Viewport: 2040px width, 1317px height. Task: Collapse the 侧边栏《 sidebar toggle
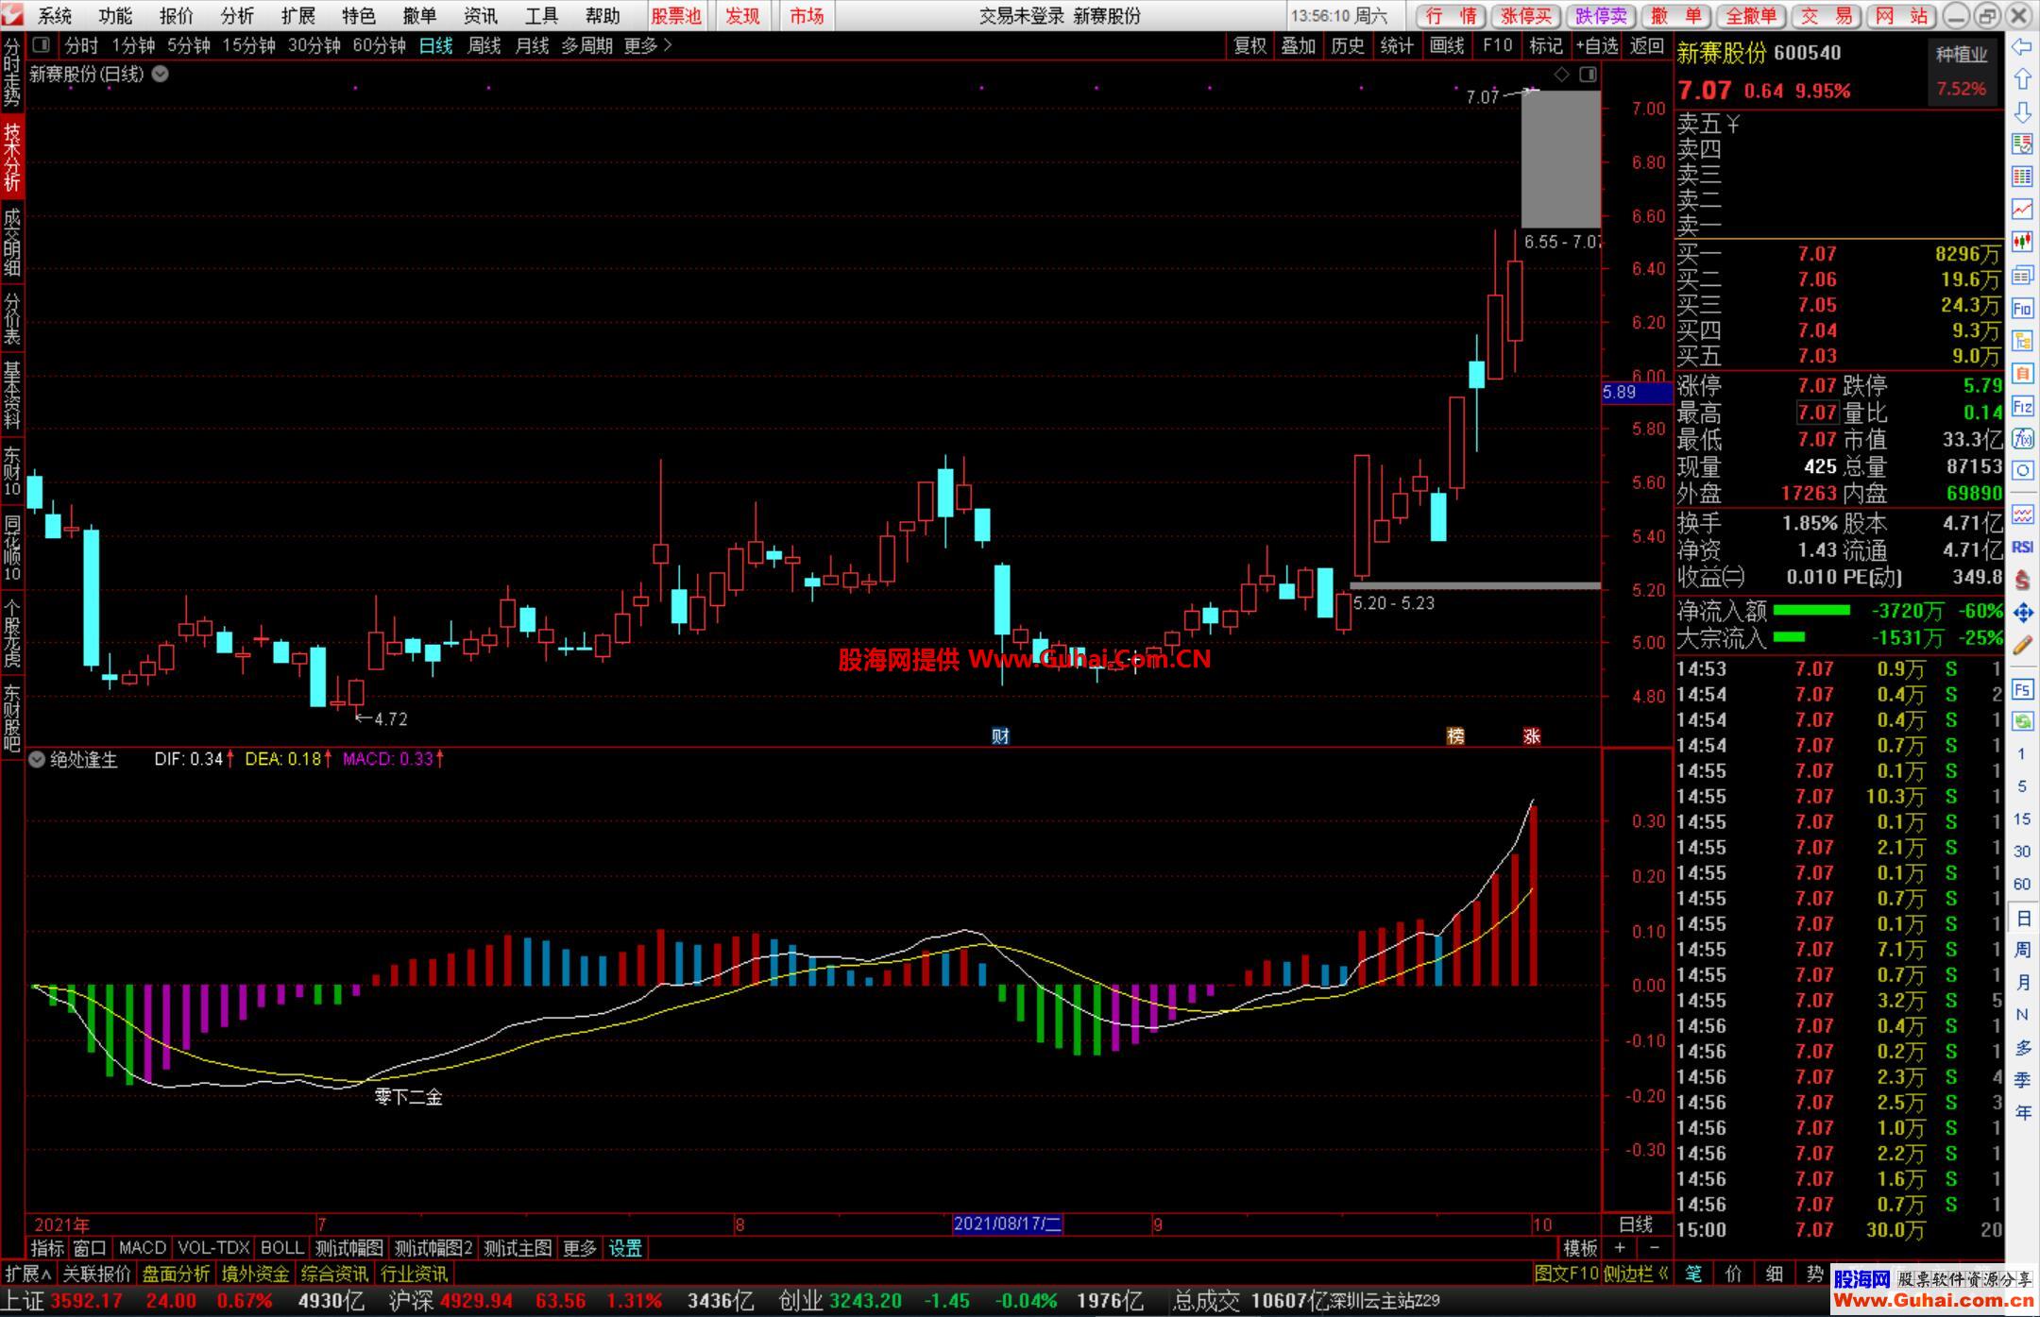[x=1636, y=1274]
